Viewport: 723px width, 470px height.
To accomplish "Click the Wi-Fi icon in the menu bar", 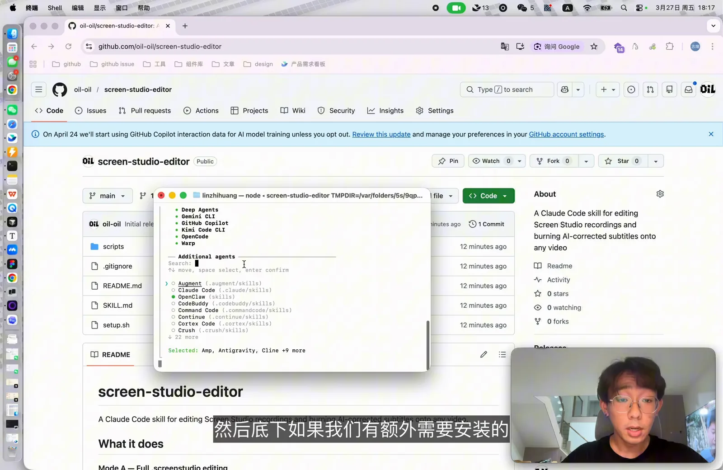I will tap(587, 8).
